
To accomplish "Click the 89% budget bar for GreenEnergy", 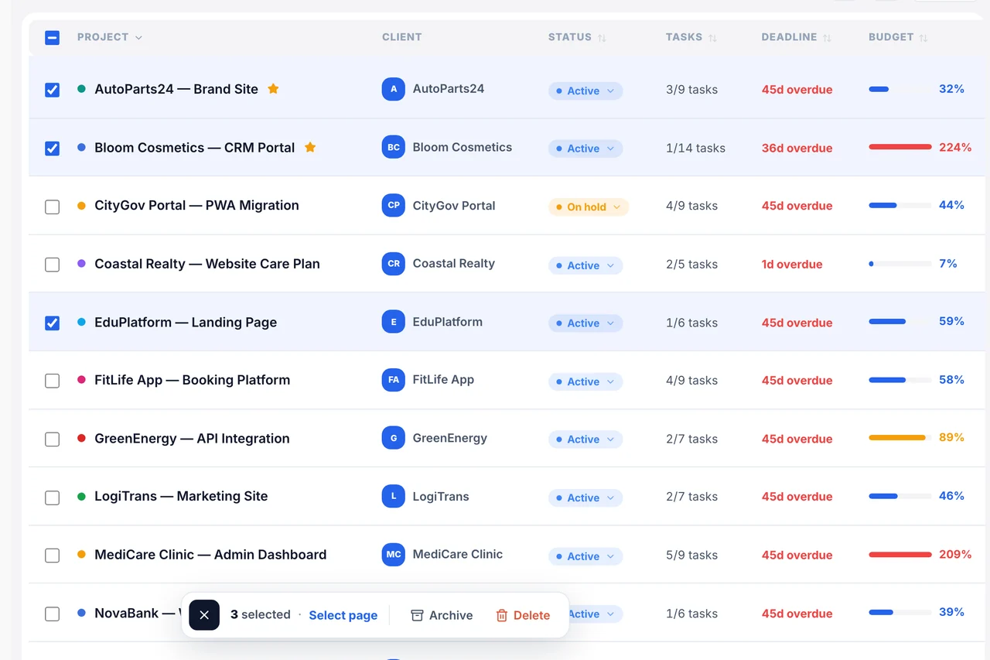I will [x=900, y=438].
